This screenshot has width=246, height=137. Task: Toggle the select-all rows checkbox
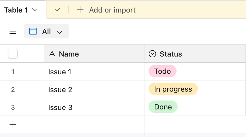(x=13, y=54)
